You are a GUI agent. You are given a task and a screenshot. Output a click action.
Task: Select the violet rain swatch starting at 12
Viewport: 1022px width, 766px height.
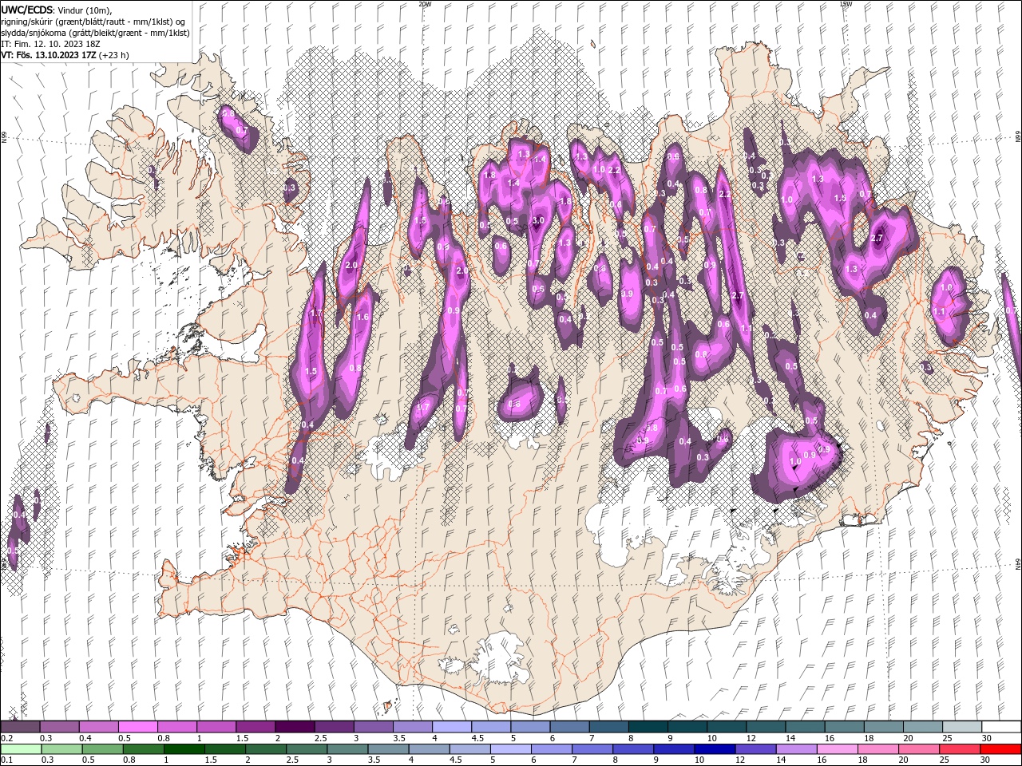pos(755,748)
